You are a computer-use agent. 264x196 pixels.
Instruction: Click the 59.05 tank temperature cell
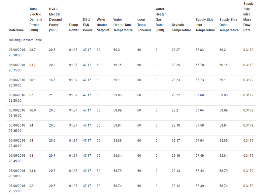[117, 95]
